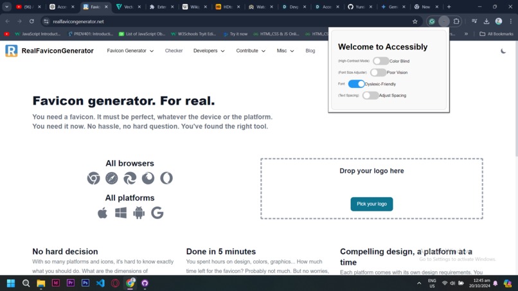Screen dimensions: 518x291
Task: Open the Checker page
Action: (x=174, y=51)
